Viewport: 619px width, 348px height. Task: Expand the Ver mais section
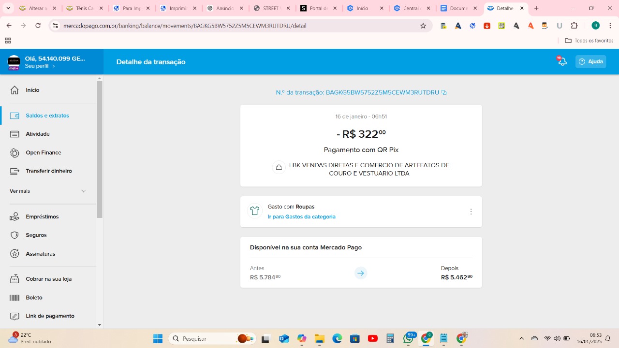pyautogui.click(x=83, y=191)
